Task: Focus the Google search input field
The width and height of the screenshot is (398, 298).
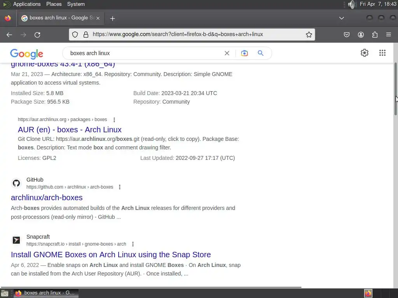Action: (145, 53)
